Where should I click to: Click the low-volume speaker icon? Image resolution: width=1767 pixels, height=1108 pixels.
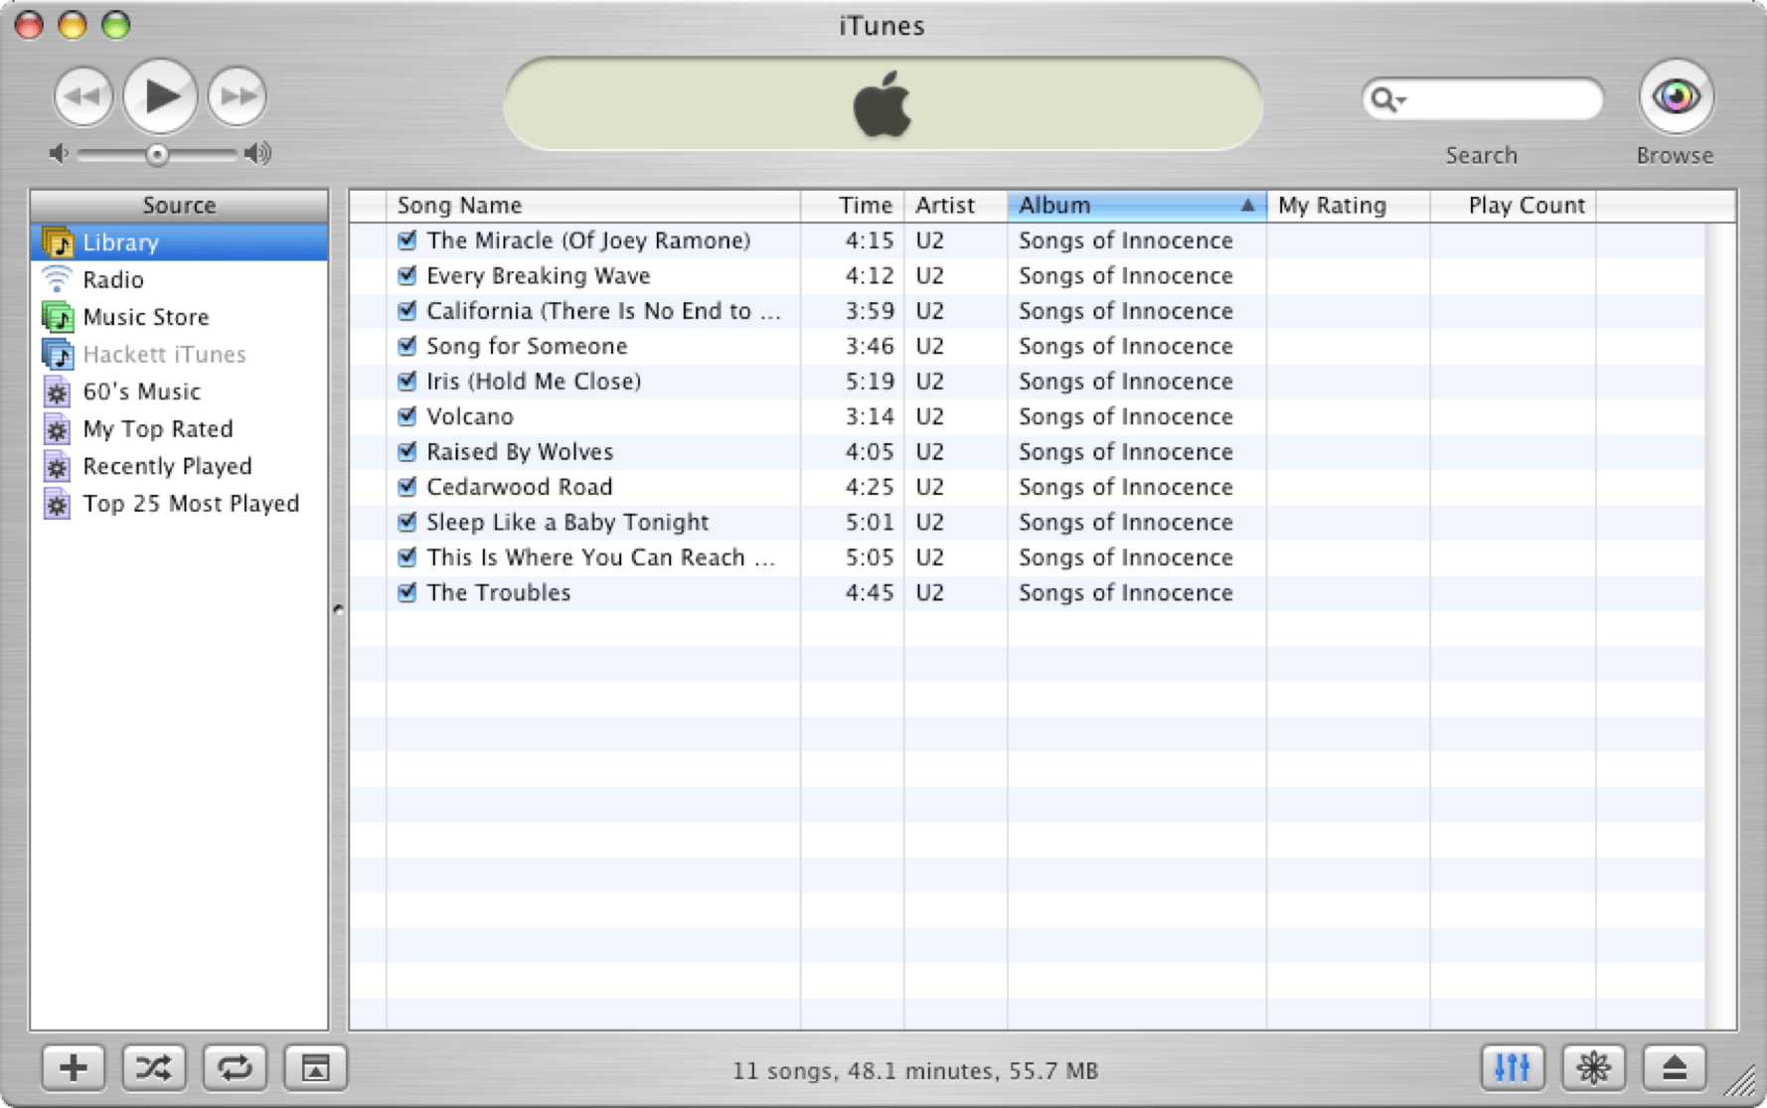click(x=59, y=154)
